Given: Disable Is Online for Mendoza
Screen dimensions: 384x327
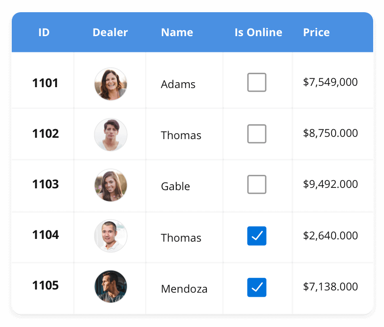Looking at the screenshot, I should [x=257, y=287].
